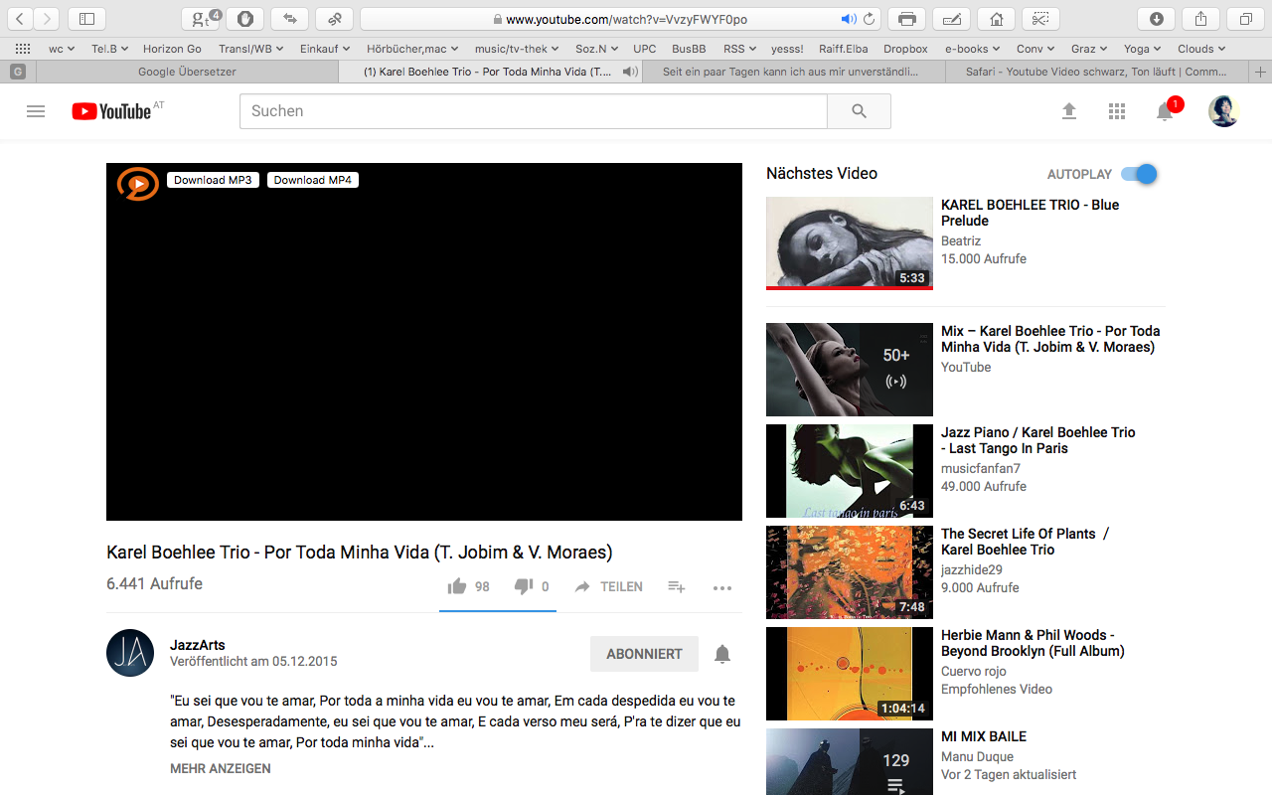Show all Safari tabs overview
Screen dimensions: 1272x795
pos(1245,19)
